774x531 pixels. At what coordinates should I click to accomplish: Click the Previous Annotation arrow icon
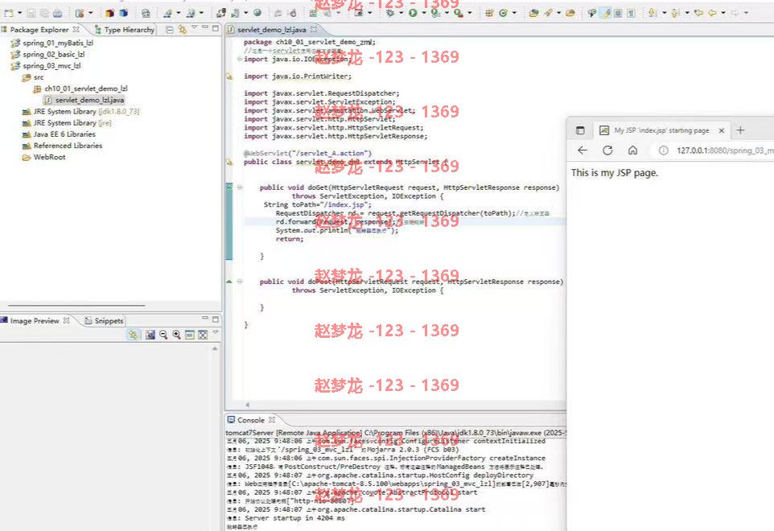675,13
